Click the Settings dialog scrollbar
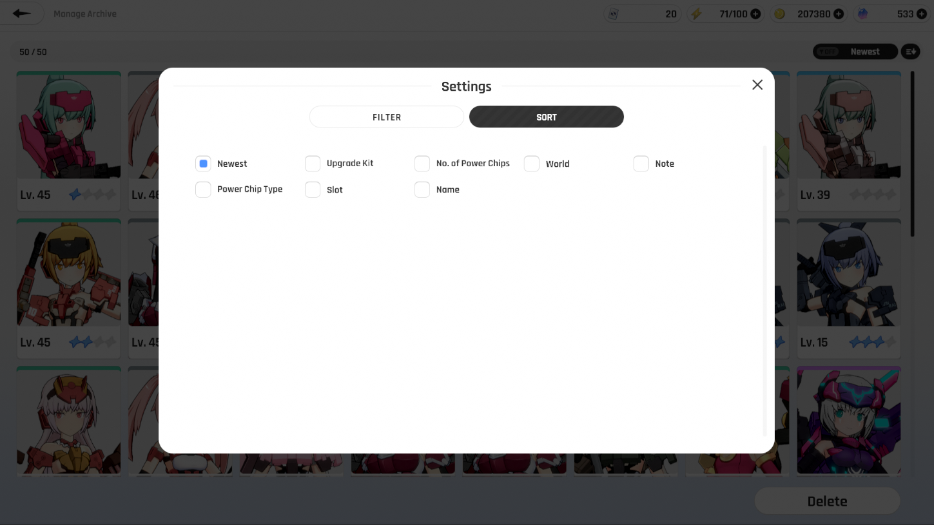Screen dimensions: 934x525 click(765, 291)
